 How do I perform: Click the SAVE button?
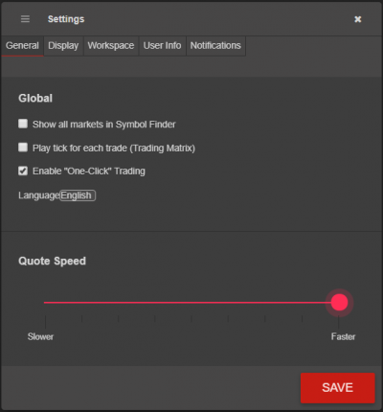(x=338, y=388)
